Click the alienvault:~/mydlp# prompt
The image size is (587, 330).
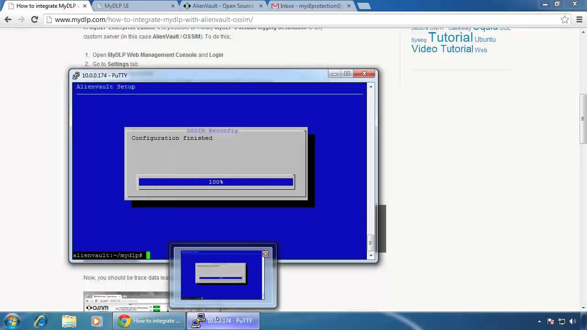108,255
